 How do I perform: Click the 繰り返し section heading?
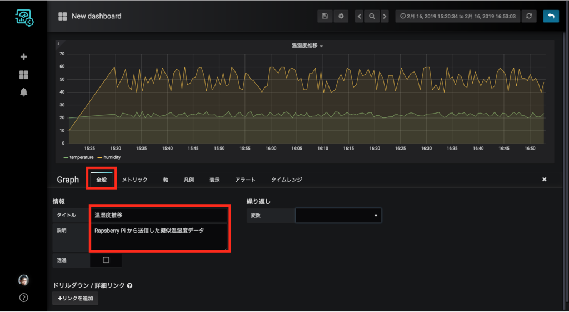[x=259, y=202]
